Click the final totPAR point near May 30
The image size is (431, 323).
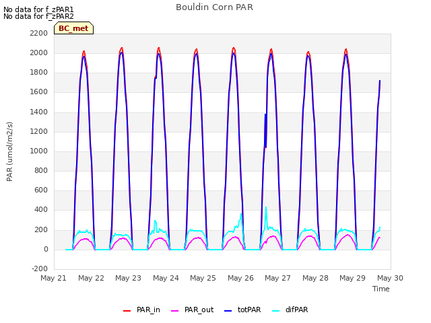pos(380,81)
